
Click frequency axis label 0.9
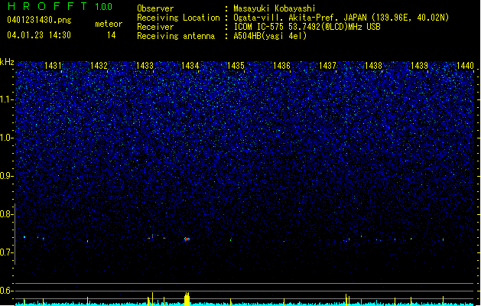tap(6, 176)
